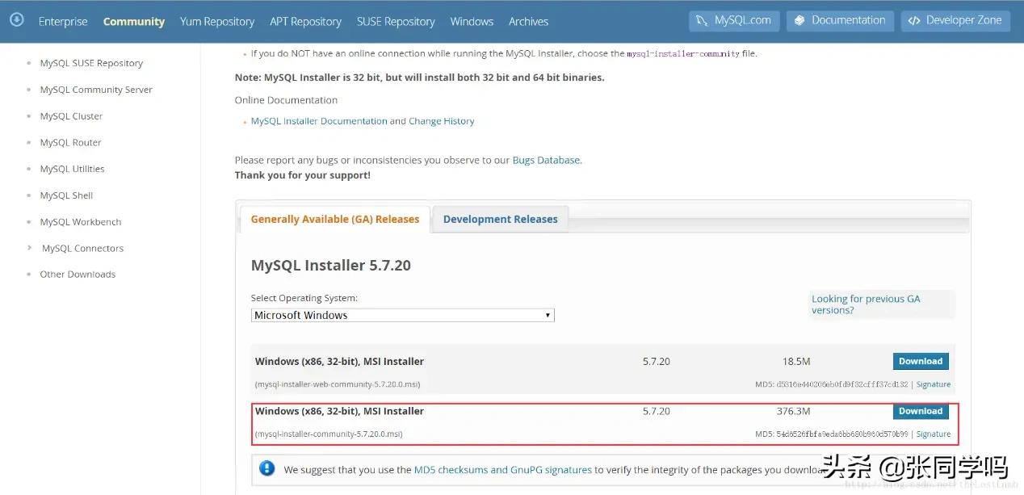
Task: Open MySQL Utilities sidebar link
Action: [72, 169]
